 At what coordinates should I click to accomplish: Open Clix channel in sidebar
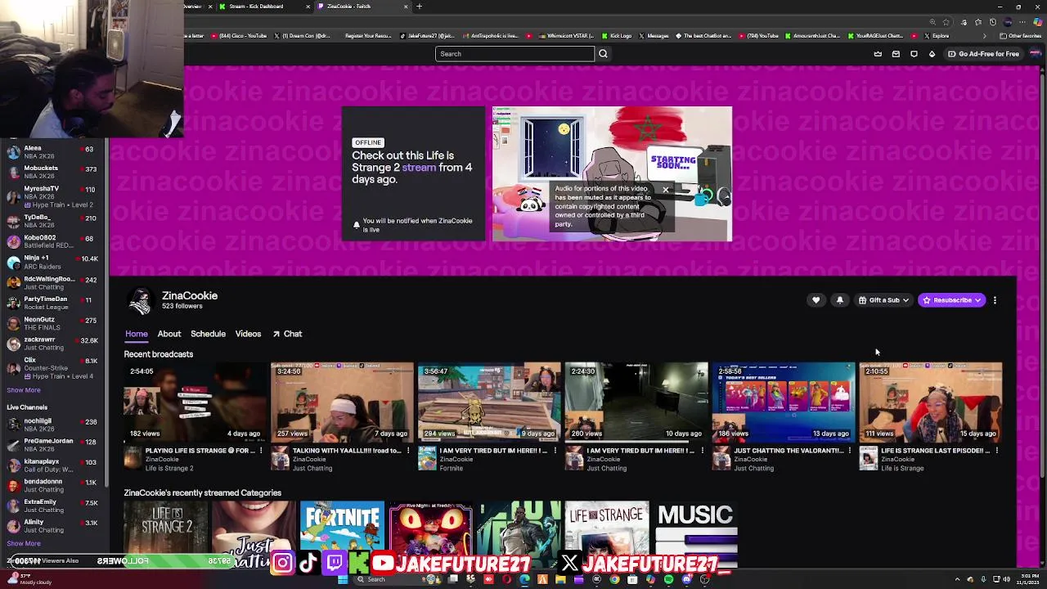[x=54, y=367]
